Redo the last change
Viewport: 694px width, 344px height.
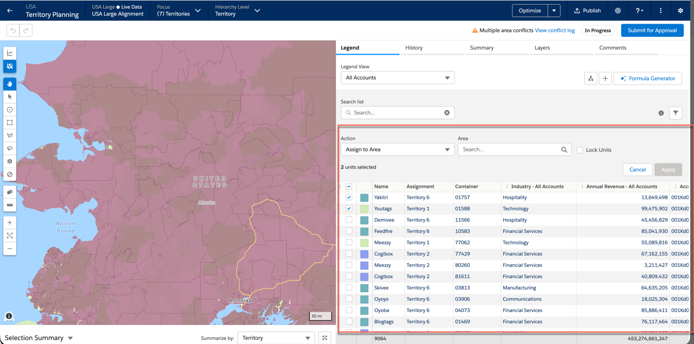tap(26, 30)
